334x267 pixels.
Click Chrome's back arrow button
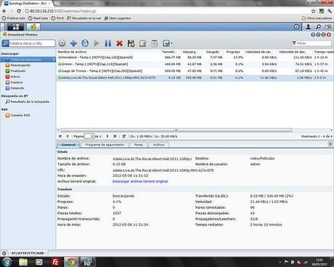coord(4,11)
